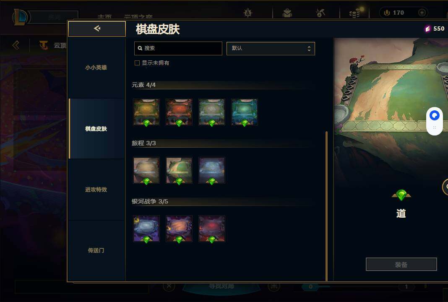Screen dimensions: 448x302
Task: Choose the dark red 银河战争 arena thumbnail
Action: [x=212, y=229]
